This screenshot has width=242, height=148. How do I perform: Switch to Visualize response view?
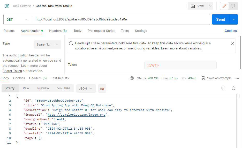click(x=64, y=88)
